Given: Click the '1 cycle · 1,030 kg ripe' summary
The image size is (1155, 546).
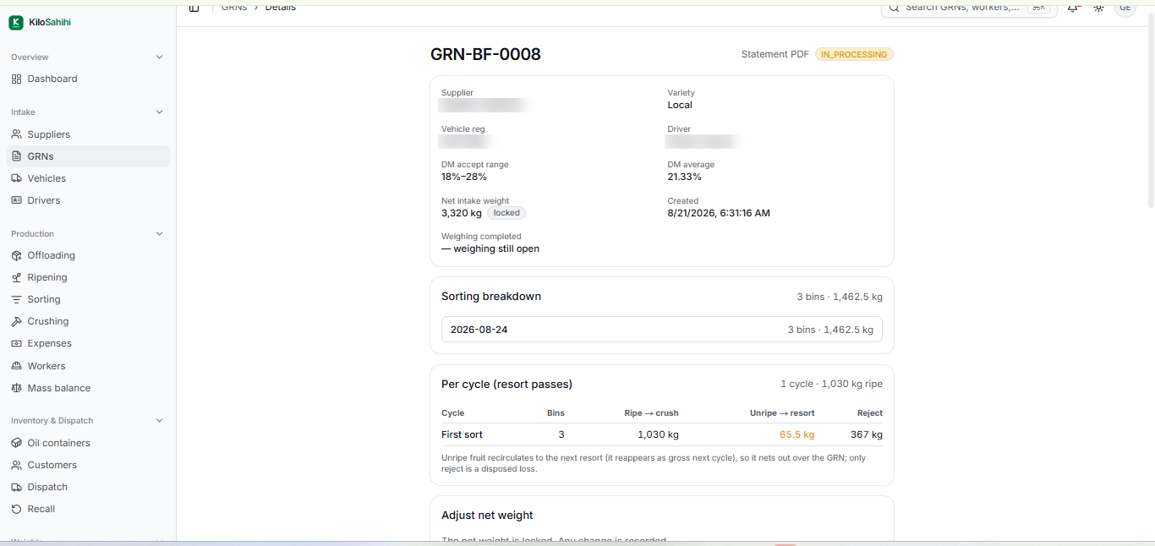Looking at the screenshot, I should [x=831, y=384].
